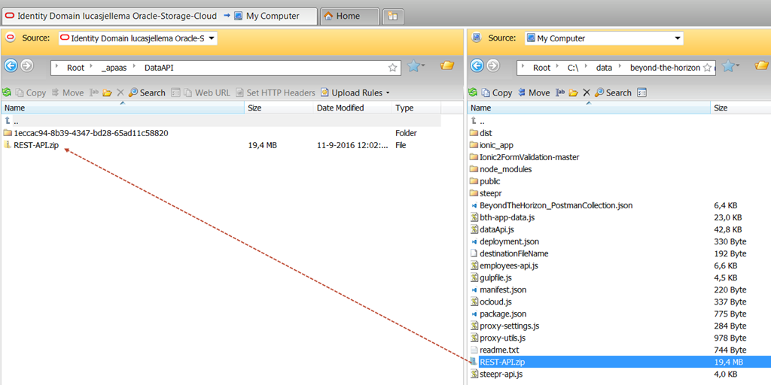The height and width of the screenshot is (385, 771).
Task: Open left pane favorites star menu
Action: (416, 66)
